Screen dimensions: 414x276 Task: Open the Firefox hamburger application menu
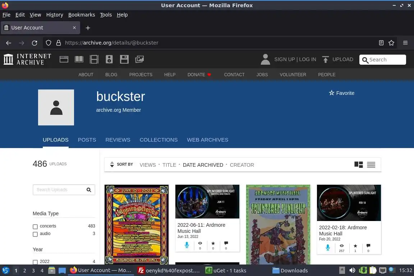click(x=405, y=43)
